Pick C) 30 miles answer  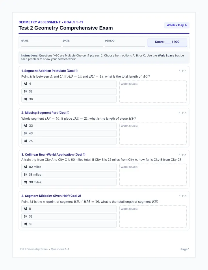point(69,182)
